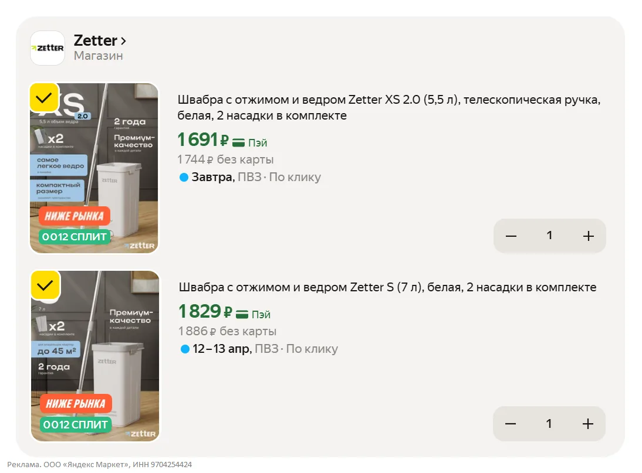Click the Пэй card icon beside 1691 ₽

238,142
